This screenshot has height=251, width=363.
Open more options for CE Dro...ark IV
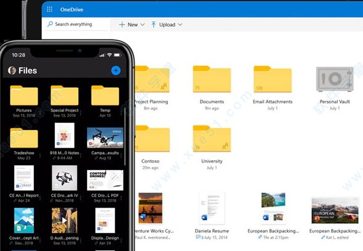[x=80, y=198]
